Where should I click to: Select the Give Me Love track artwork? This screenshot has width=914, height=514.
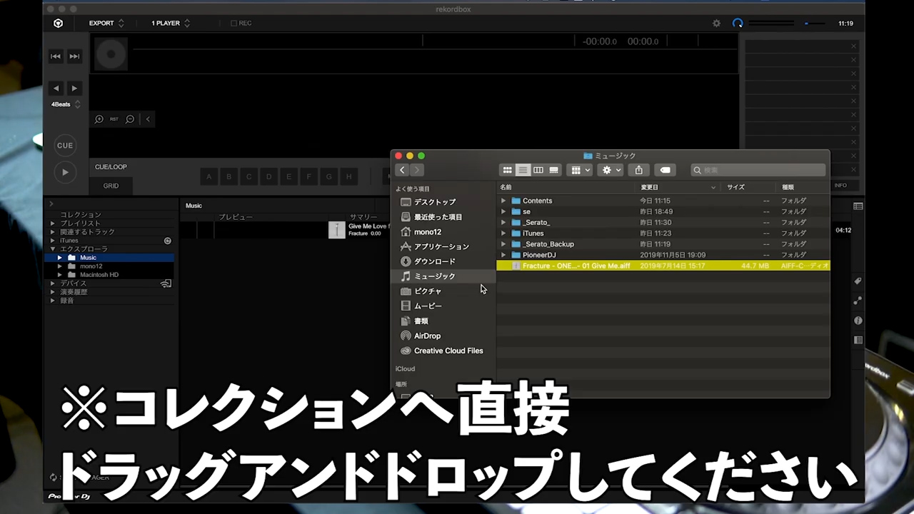pos(337,230)
